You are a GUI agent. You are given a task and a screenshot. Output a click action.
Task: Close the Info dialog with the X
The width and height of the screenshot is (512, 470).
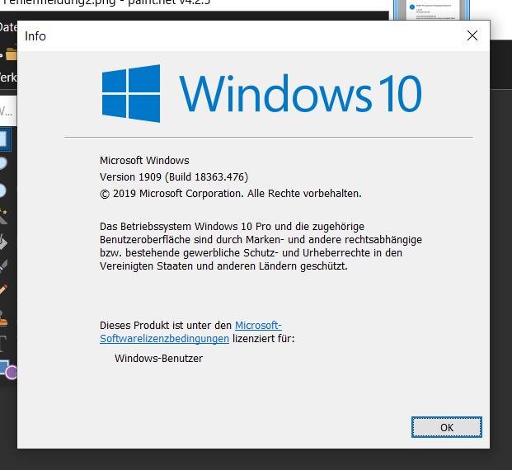[x=472, y=35]
